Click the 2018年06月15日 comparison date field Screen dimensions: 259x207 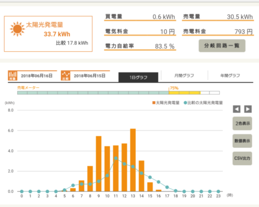(x=90, y=76)
